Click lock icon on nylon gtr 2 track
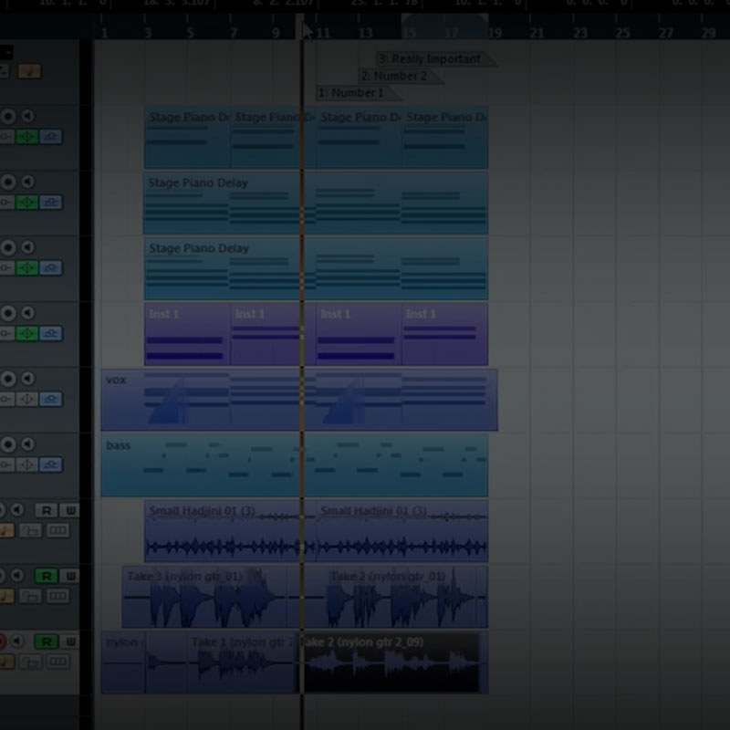The width and height of the screenshot is (730, 730). tap(30, 662)
